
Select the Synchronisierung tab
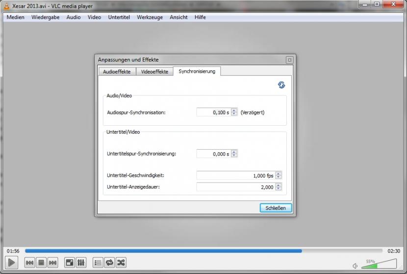tap(197, 71)
